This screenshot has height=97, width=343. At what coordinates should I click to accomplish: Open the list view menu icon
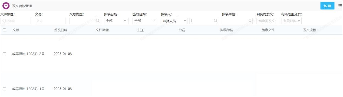[340, 6]
